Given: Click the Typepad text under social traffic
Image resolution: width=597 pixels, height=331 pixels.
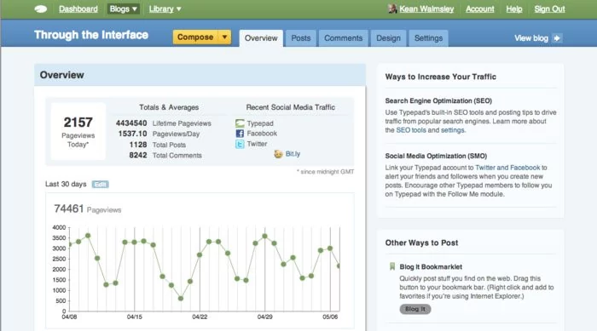Looking at the screenshot, I should tap(260, 123).
